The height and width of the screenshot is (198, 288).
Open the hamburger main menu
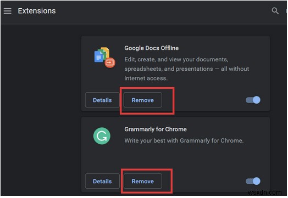coord(8,11)
